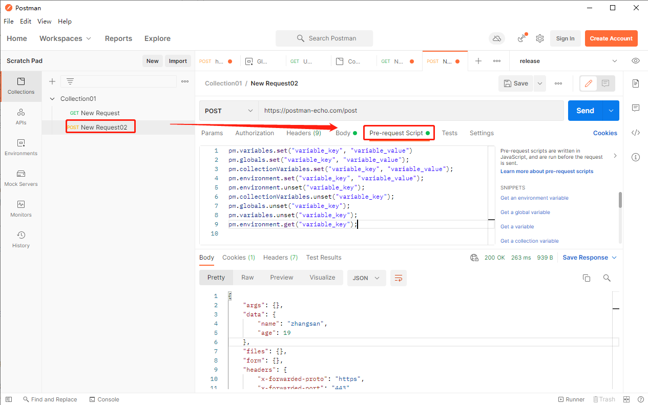Click the cloud sync status icon
The height and width of the screenshot is (405, 648).
[x=496, y=38]
